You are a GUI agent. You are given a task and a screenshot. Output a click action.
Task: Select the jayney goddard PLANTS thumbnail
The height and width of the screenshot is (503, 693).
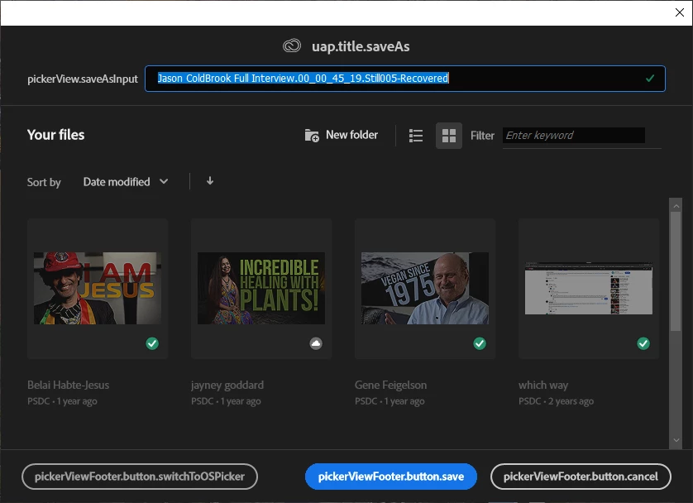[x=261, y=288]
